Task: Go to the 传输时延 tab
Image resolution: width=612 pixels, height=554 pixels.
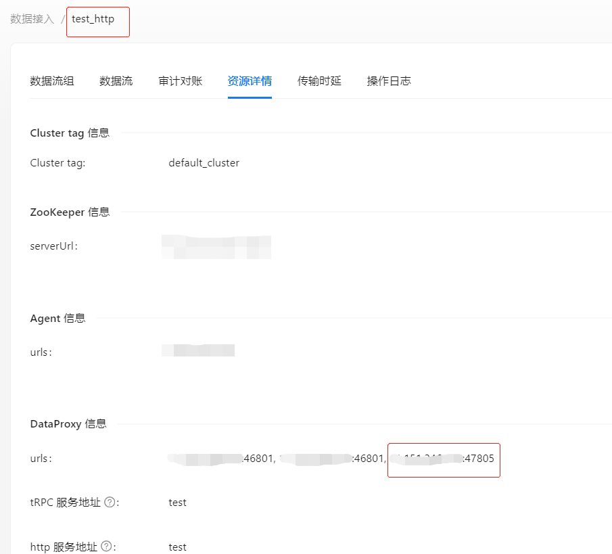Action: pyautogui.click(x=319, y=81)
